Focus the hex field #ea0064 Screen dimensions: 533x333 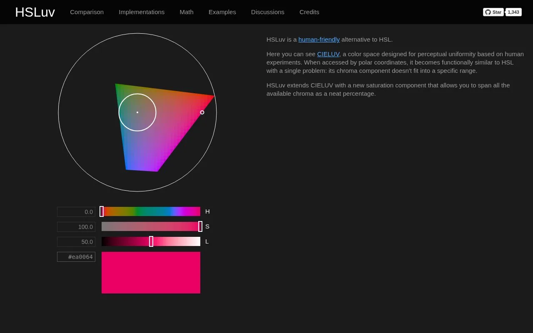pyautogui.click(x=76, y=257)
